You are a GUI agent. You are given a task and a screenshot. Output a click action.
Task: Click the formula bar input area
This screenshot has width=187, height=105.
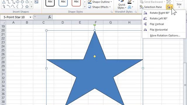tap(97, 17)
